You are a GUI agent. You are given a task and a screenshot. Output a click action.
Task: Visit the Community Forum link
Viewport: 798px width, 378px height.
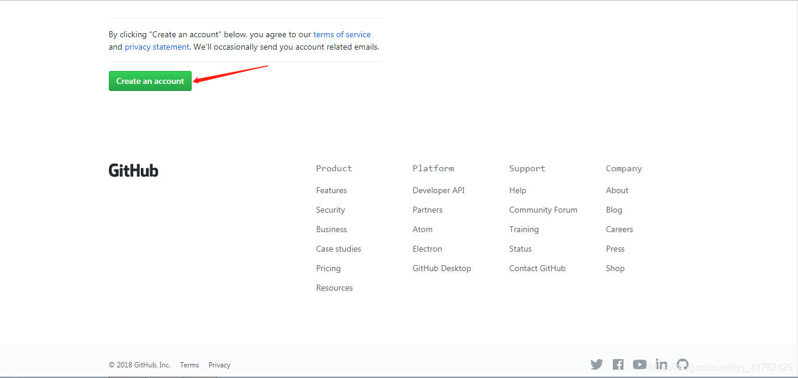(x=543, y=210)
